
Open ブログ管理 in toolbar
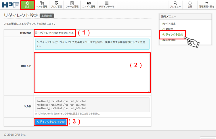click(56, 5)
